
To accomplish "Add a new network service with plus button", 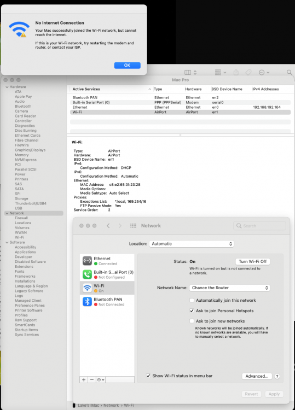I will pos(84,380).
